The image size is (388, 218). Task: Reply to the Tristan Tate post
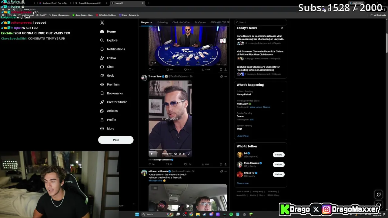151,164
